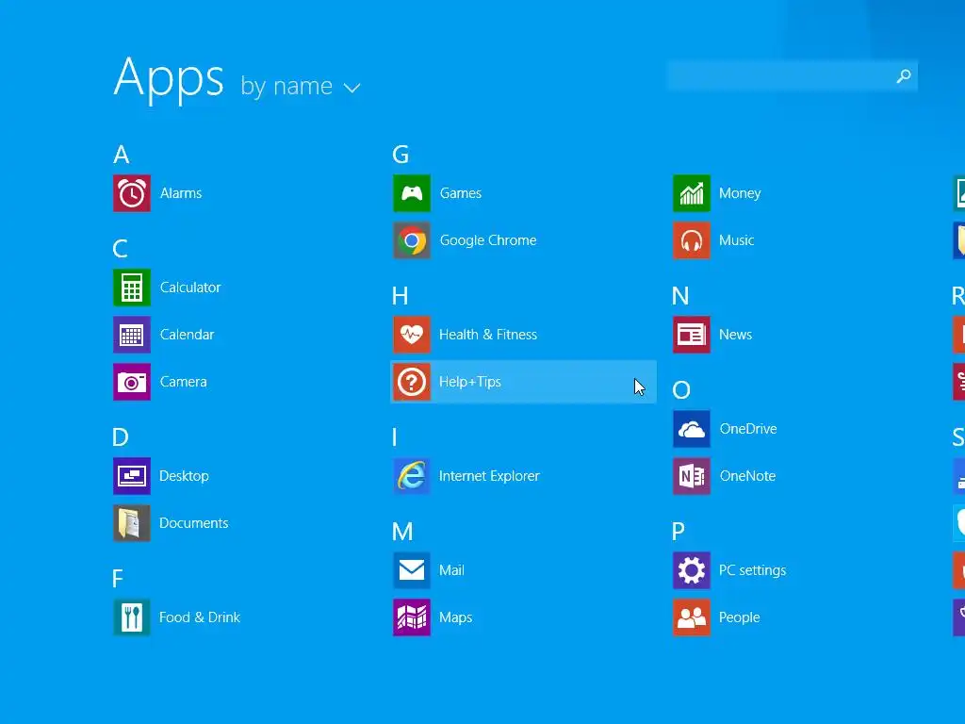Click the 'Maps' label text
Viewport: 965px width, 724px height.
point(455,617)
